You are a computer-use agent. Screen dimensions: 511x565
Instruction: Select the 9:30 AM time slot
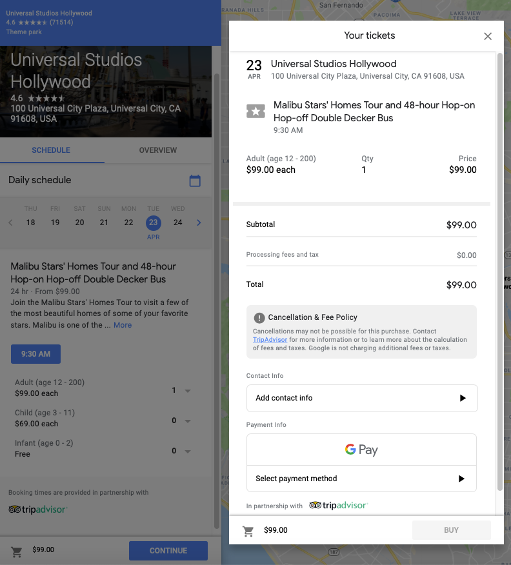click(x=35, y=354)
